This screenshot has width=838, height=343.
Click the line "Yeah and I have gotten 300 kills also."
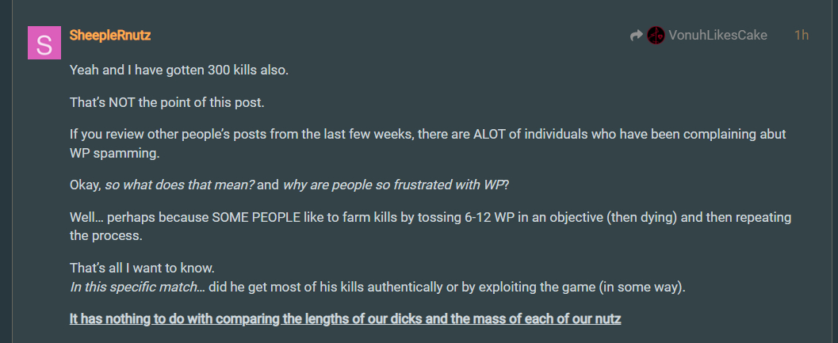pyautogui.click(x=179, y=70)
